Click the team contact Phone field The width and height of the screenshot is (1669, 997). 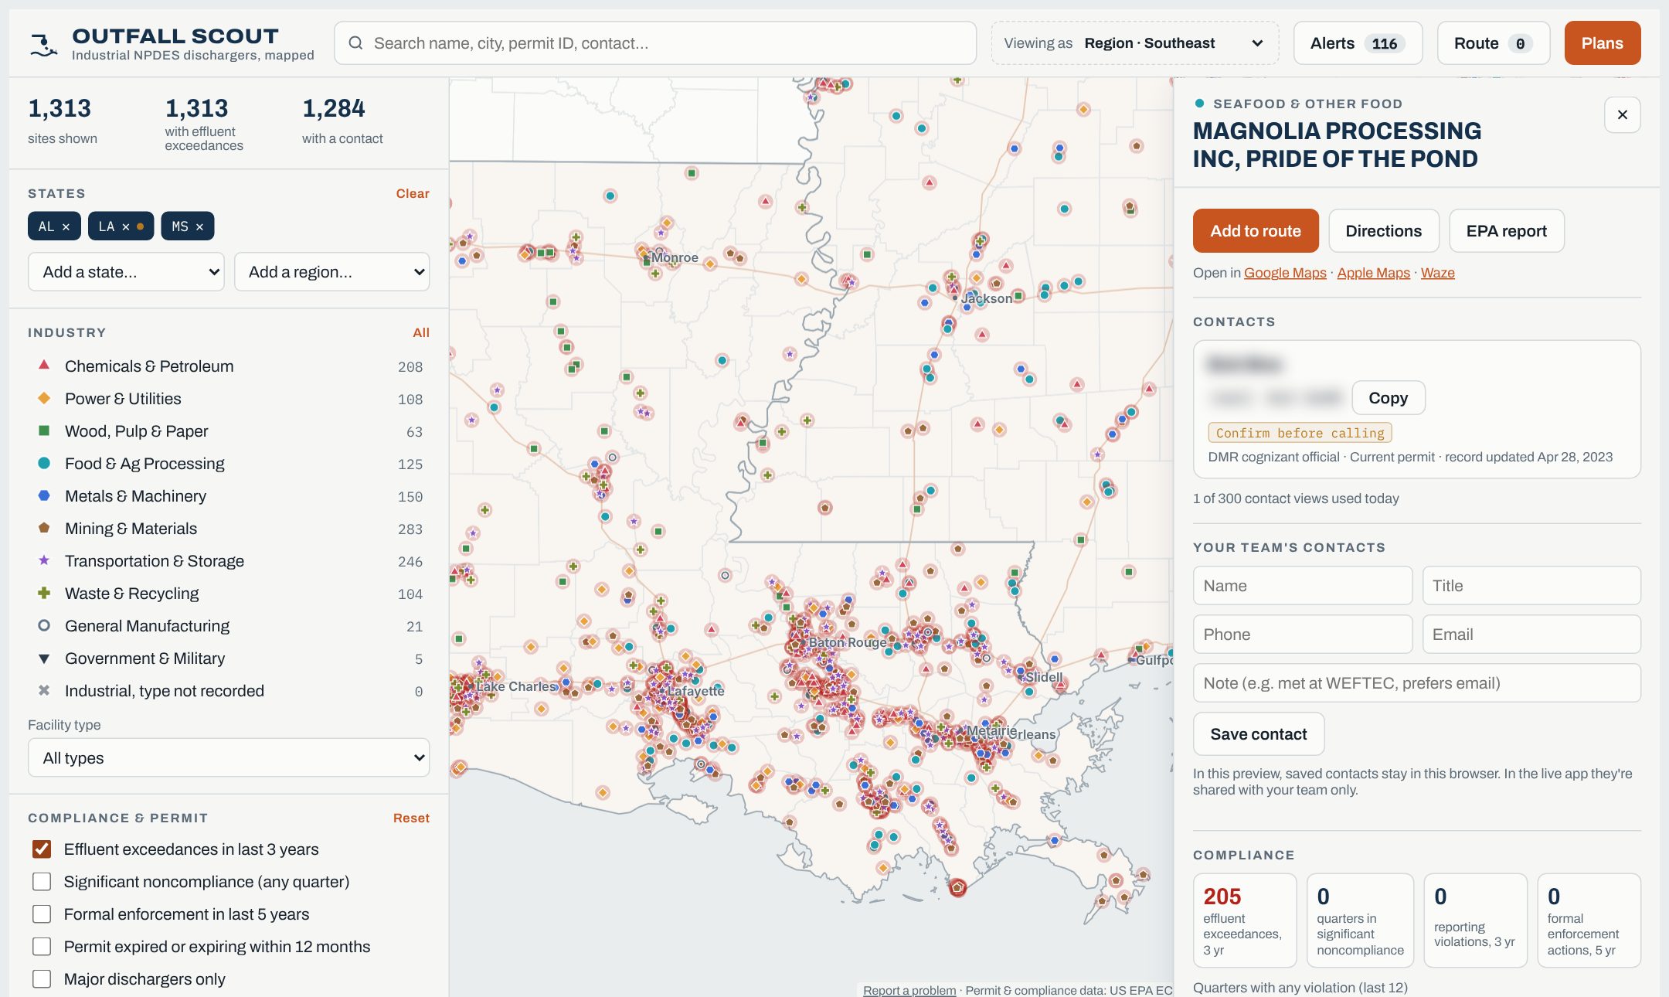pos(1303,635)
